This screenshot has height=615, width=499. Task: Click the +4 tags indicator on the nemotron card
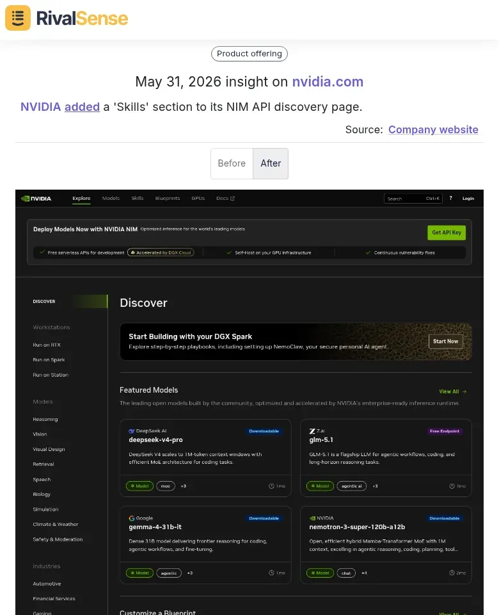[x=364, y=573]
